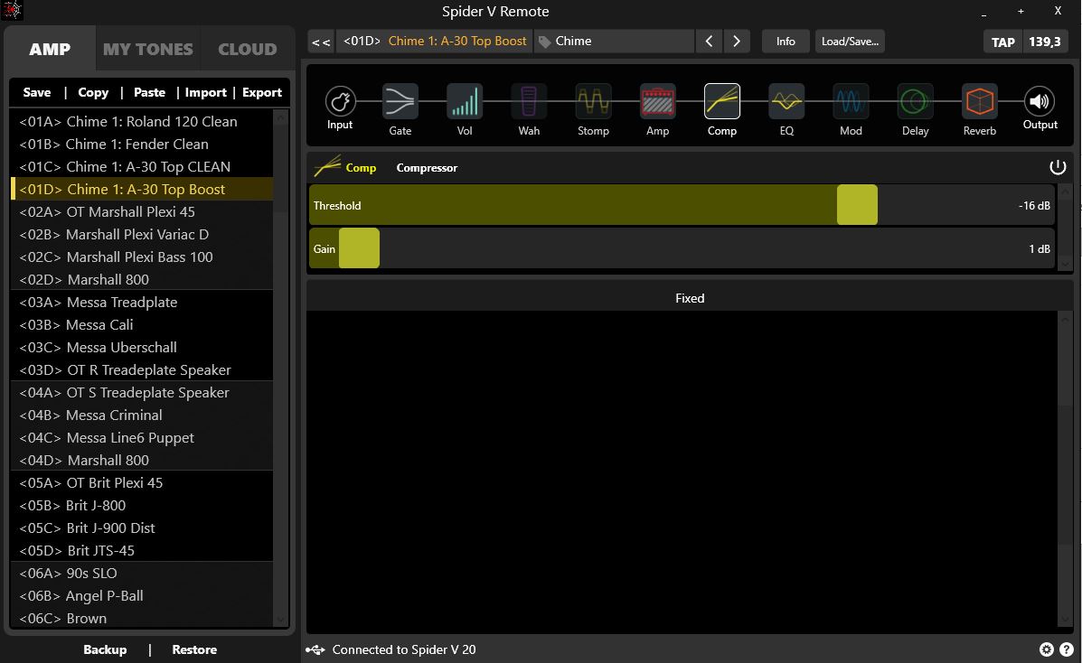Select preset 02C Marshall Plexi Bass 100
The height and width of the screenshot is (663, 1082).
click(x=141, y=257)
